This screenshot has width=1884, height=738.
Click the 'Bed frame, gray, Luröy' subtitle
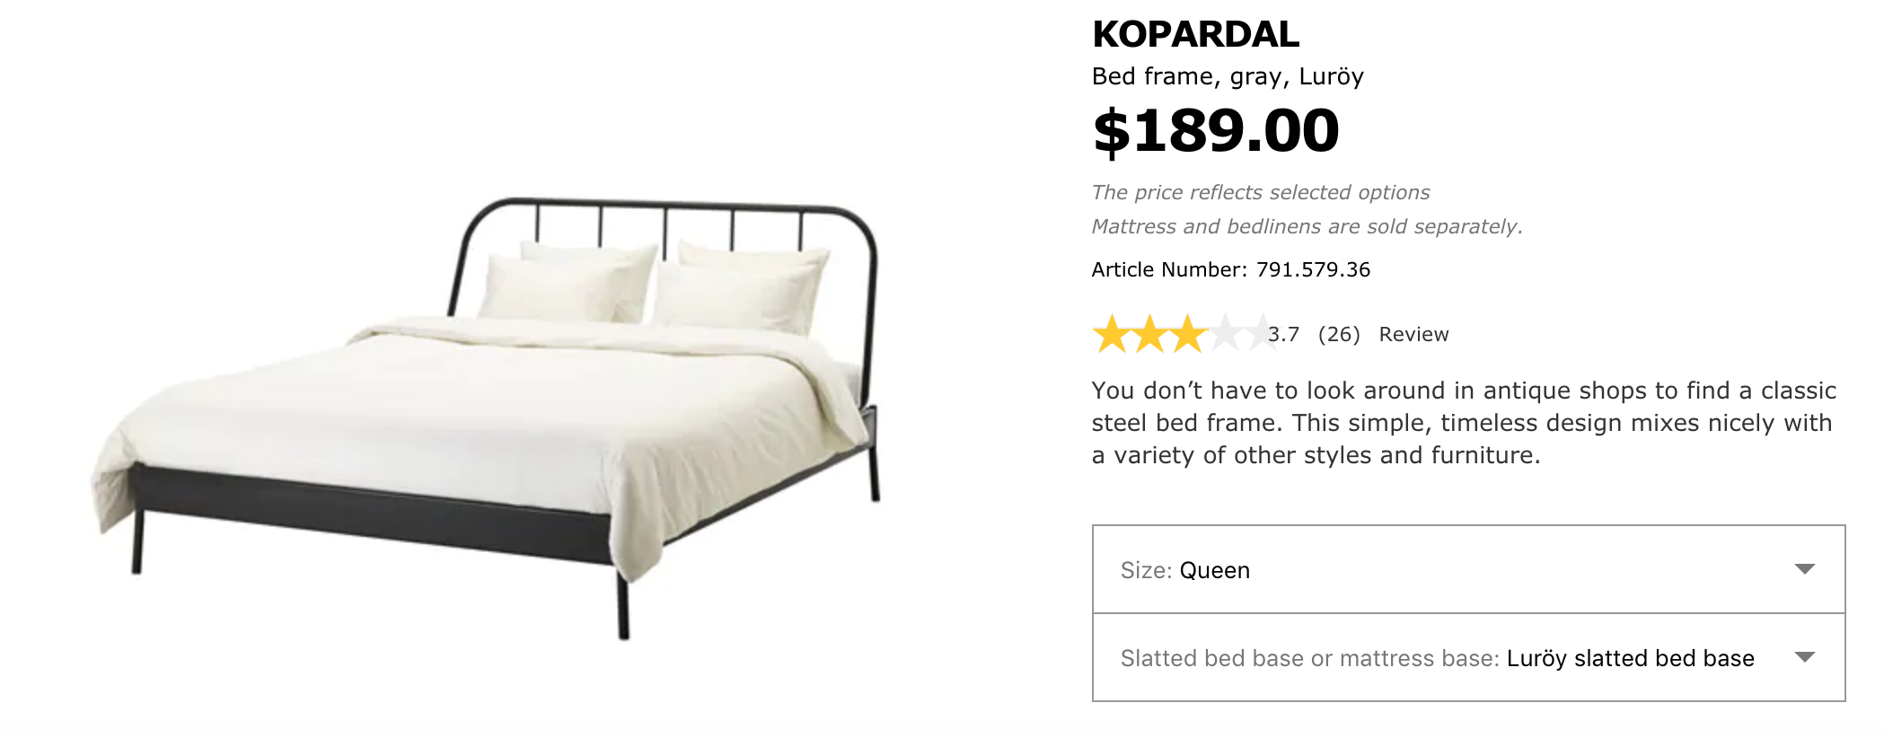pos(1228,76)
